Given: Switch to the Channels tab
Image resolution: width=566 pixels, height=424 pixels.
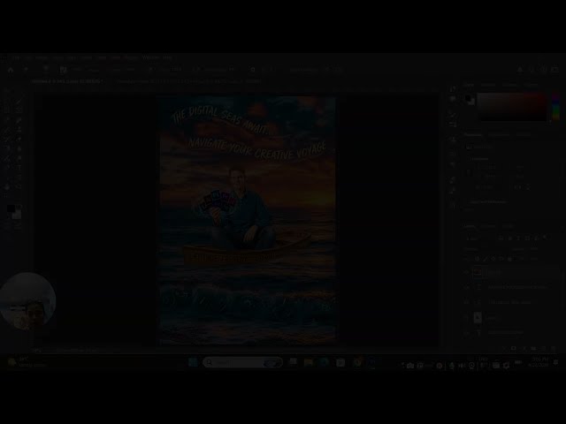Looking at the screenshot, I should click(488, 226).
